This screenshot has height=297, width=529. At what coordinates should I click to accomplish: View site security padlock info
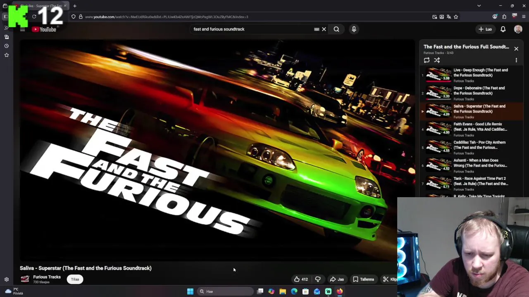[81, 17]
